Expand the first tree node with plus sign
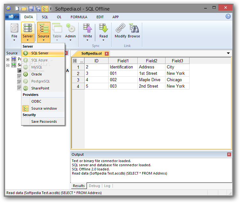 tap(8, 59)
